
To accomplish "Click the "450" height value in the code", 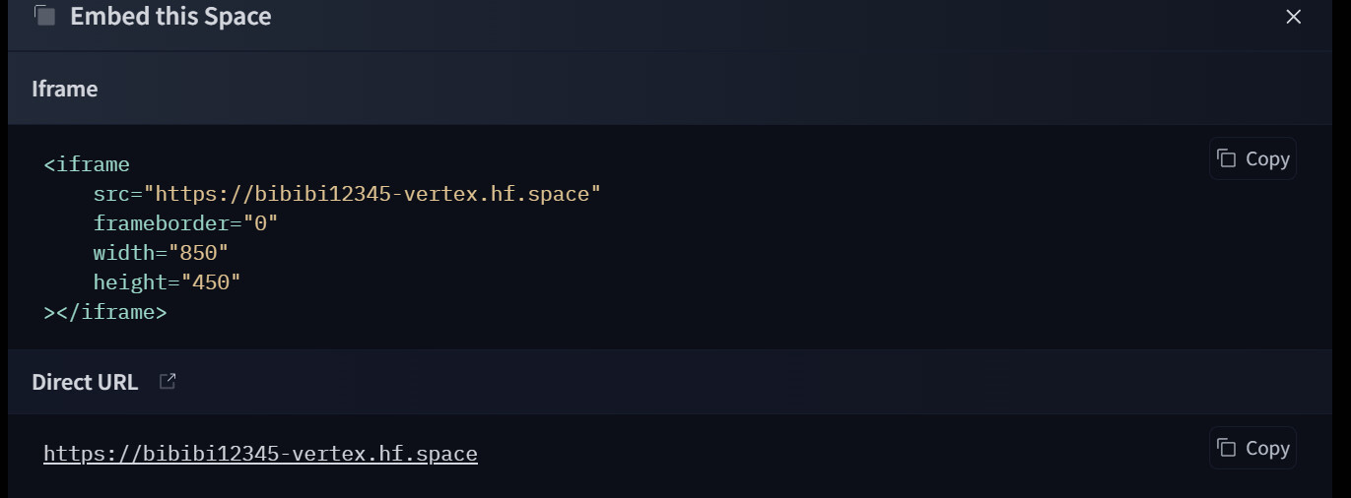I will [211, 282].
